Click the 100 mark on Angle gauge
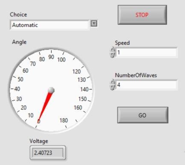The image size is (185, 165). pyautogui.click(x=62, y=60)
